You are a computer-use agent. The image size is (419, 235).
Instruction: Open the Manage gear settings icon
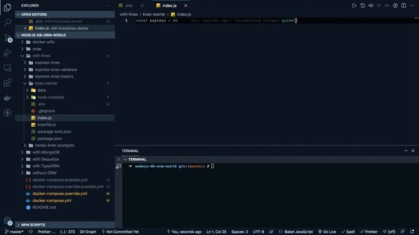pos(7,221)
